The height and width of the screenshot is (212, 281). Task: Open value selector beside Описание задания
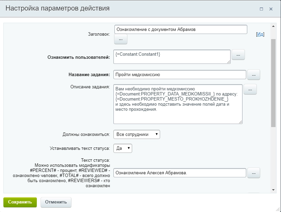(x=250, y=89)
